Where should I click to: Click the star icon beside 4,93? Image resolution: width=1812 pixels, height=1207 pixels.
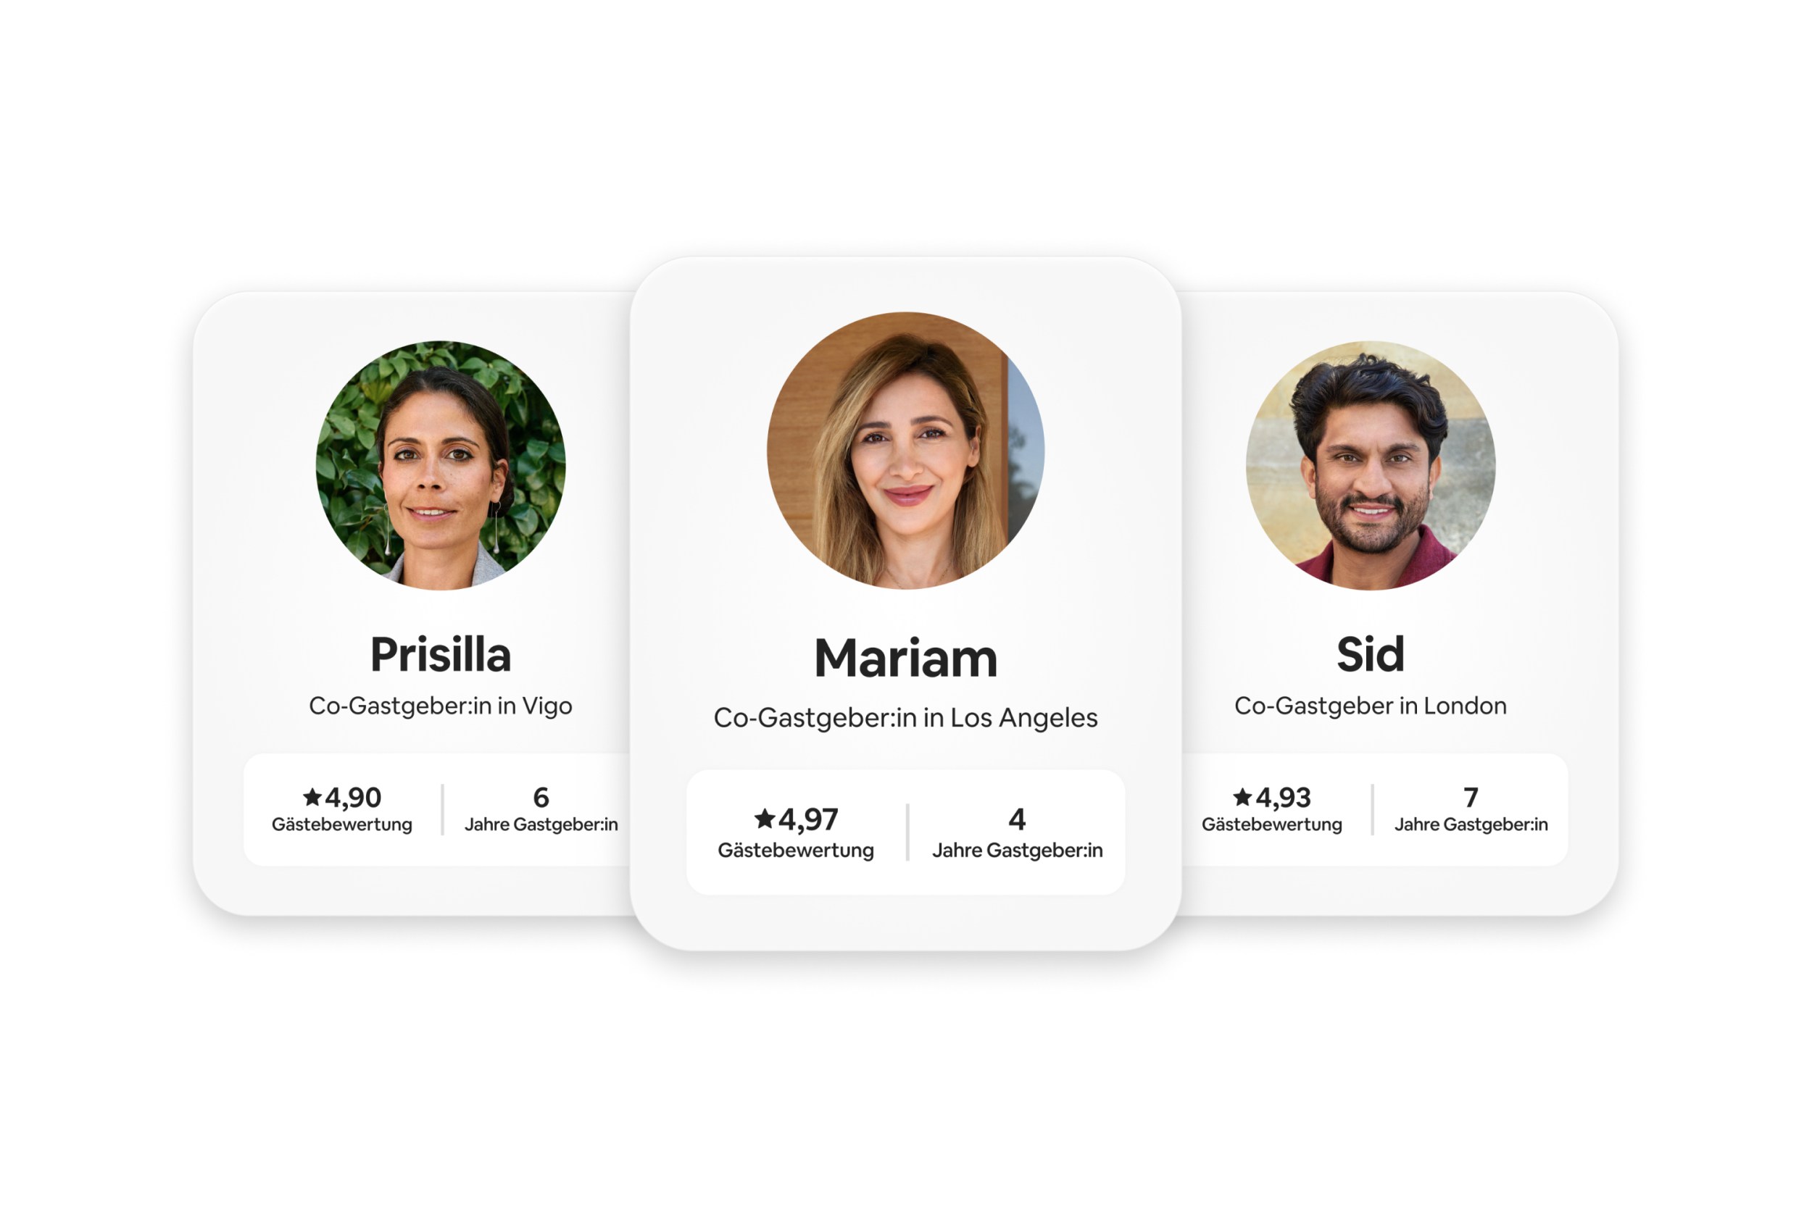1242,796
